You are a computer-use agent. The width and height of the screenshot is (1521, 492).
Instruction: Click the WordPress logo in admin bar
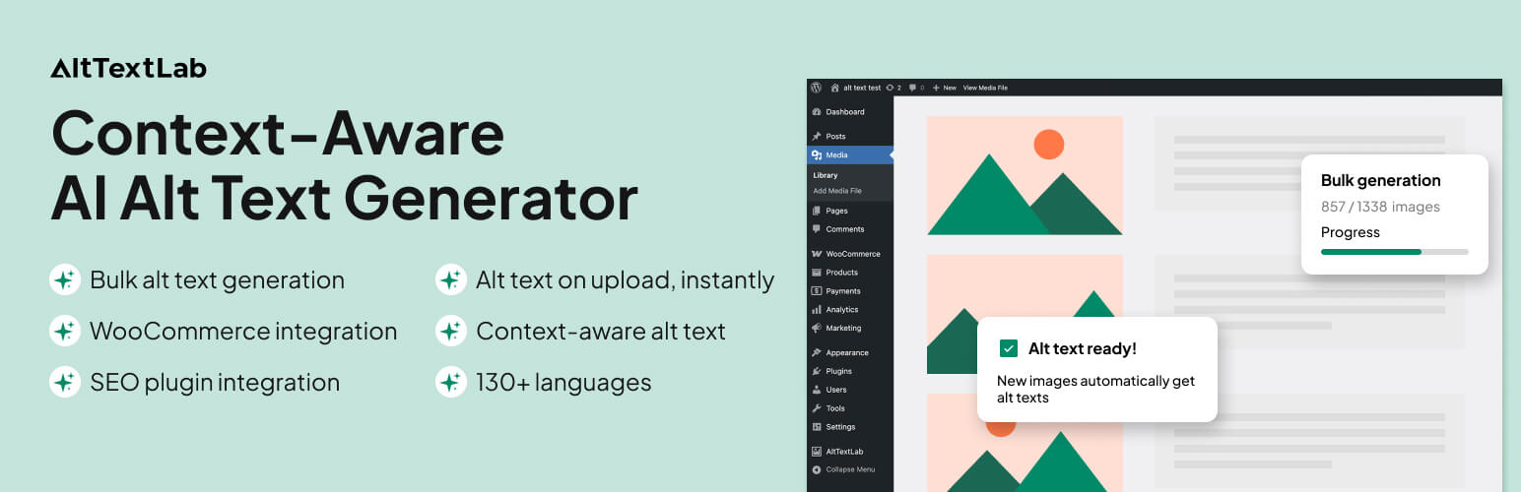[816, 88]
